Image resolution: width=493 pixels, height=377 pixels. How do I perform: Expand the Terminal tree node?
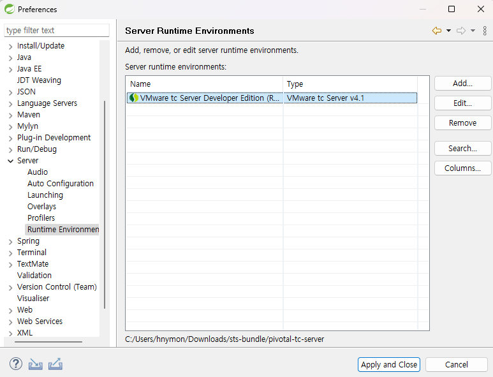[10, 253]
